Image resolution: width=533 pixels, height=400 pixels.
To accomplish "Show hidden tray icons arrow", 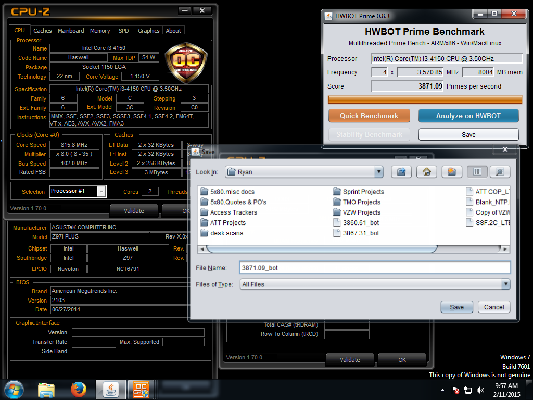I will tap(442, 390).
